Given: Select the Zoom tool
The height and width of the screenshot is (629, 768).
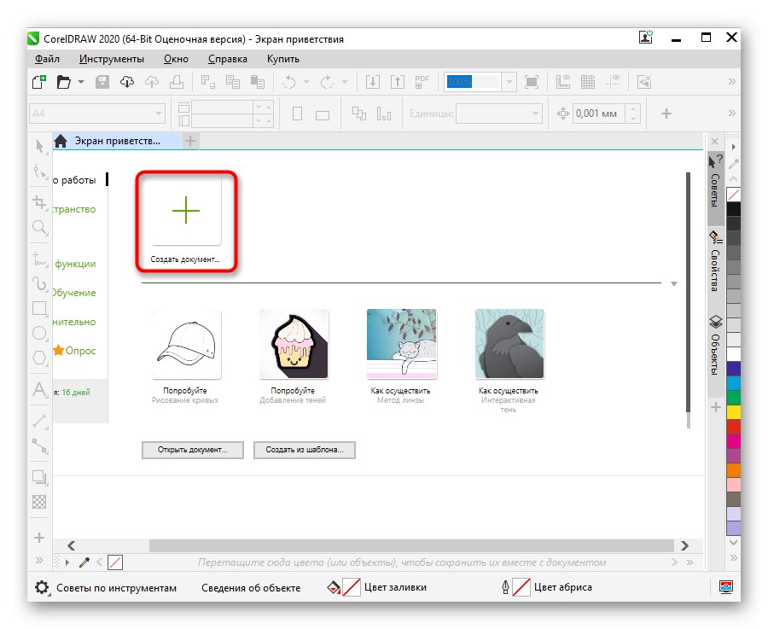Looking at the screenshot, I should pos(38,224).
